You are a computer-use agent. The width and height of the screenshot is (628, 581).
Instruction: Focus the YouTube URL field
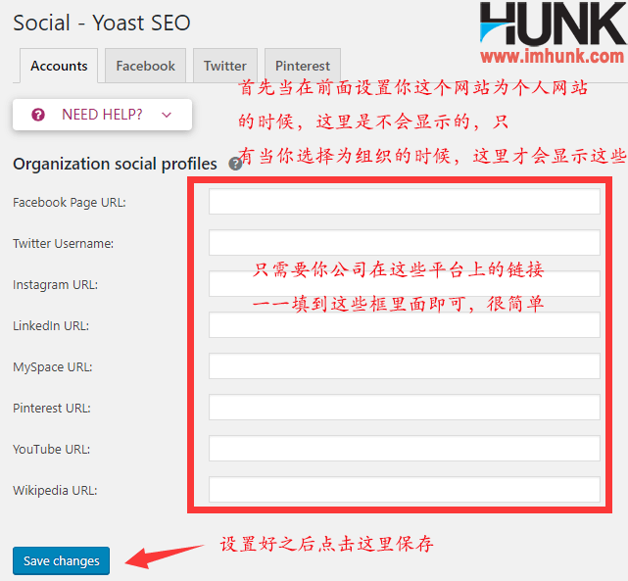click(404, 449)
